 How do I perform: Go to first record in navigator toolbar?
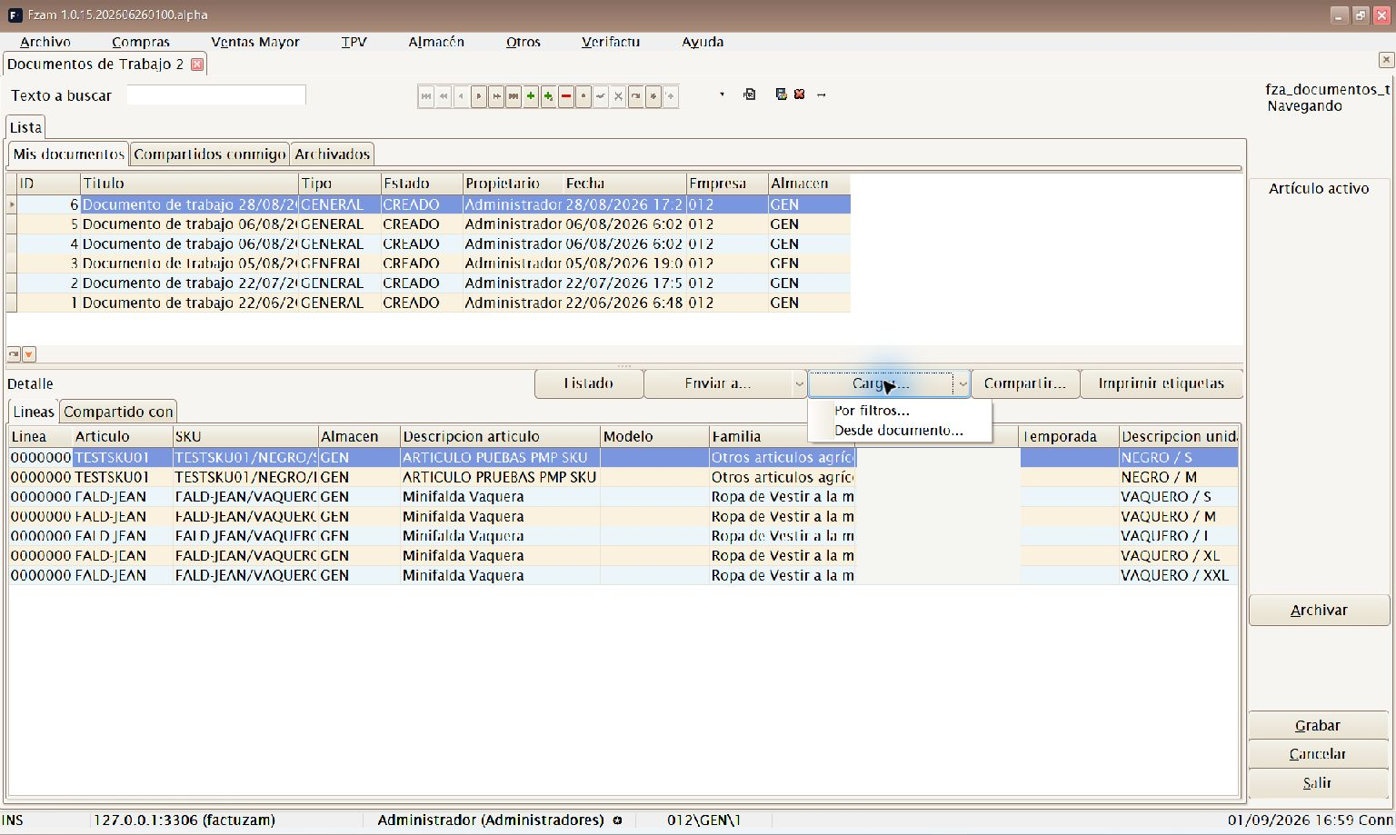pos(426,95)
